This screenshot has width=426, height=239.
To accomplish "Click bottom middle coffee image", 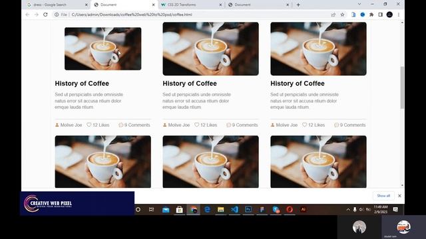I will click(x=210, y=162).
